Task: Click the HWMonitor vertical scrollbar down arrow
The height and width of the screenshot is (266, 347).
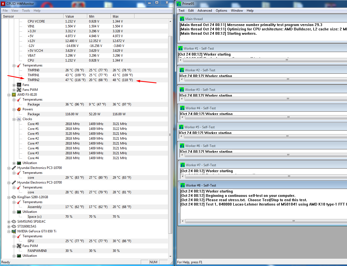Action: point(170,256)
